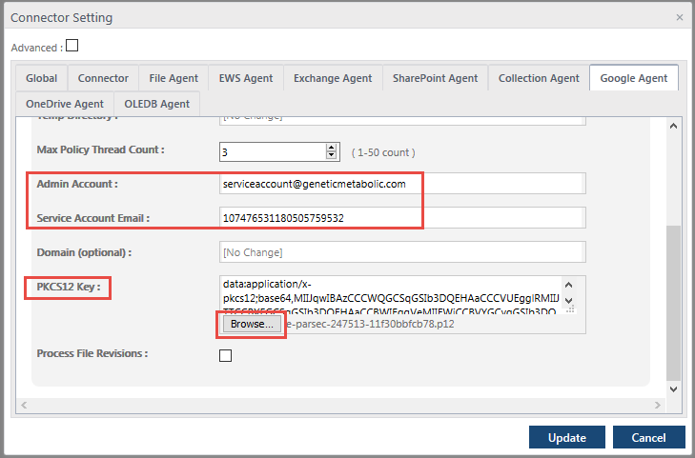This screenshot has width=695, height=458.
Task: Open the OneDrive Agent tab
Action: [x=65, y=104]
